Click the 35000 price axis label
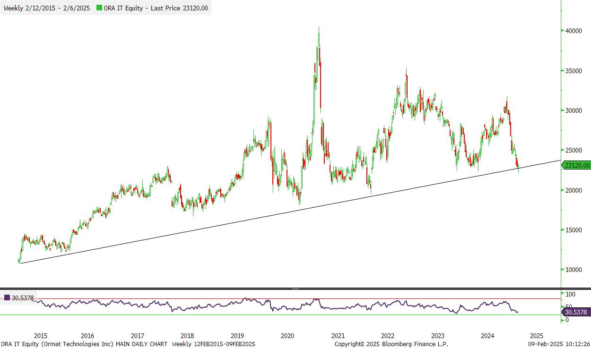The image size is (591, 348). pos(574,71)
